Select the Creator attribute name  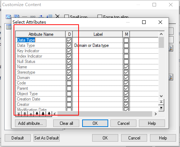[23, 104]
